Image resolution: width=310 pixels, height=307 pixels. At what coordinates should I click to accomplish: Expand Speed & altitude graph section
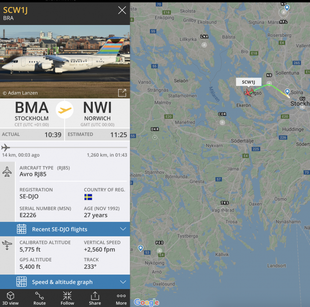click(65, 282)
